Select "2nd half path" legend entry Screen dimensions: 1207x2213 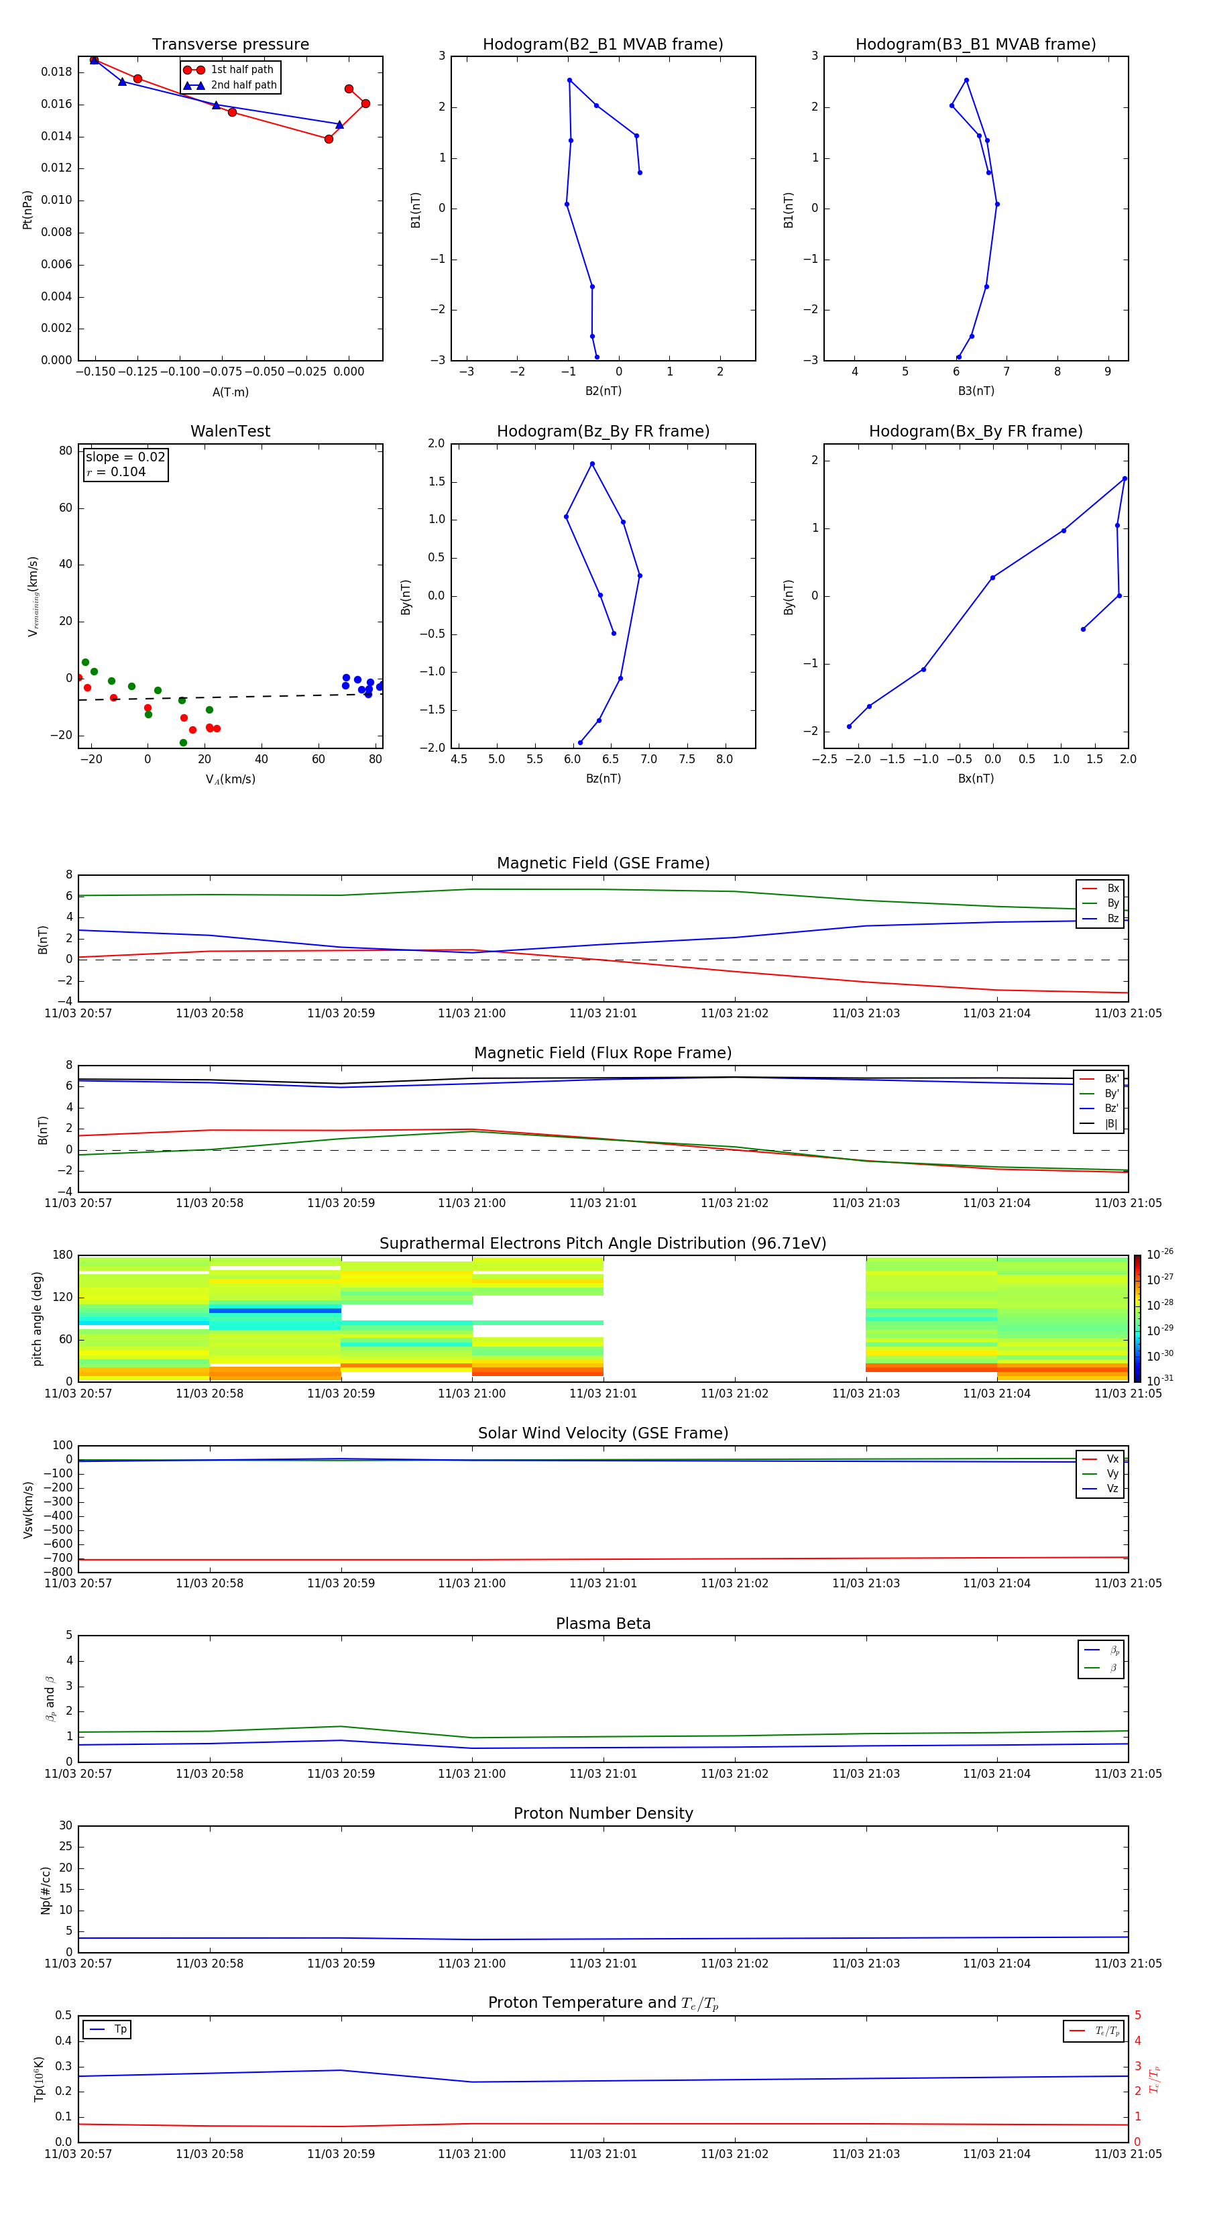[x=230, y=85]
